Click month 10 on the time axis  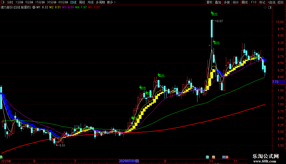click(x=211, y=161)
